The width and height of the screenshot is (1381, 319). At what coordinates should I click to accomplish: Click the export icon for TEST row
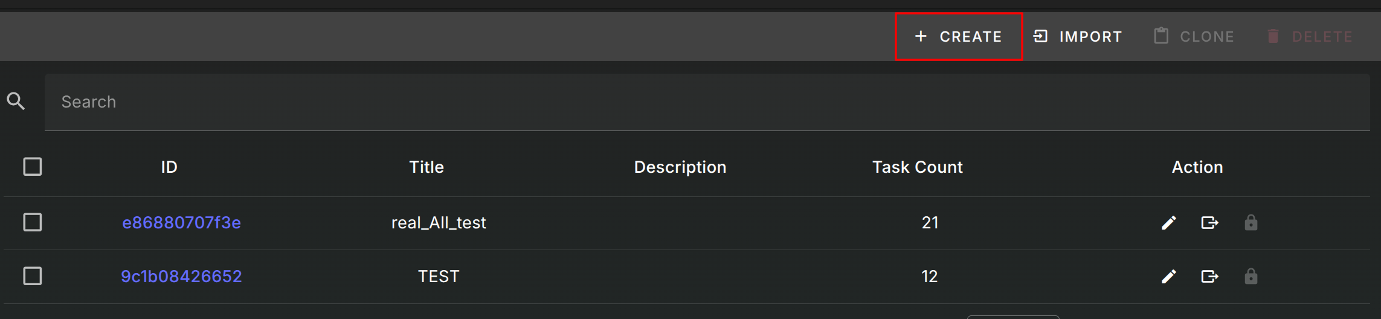tap(1209, 277)
